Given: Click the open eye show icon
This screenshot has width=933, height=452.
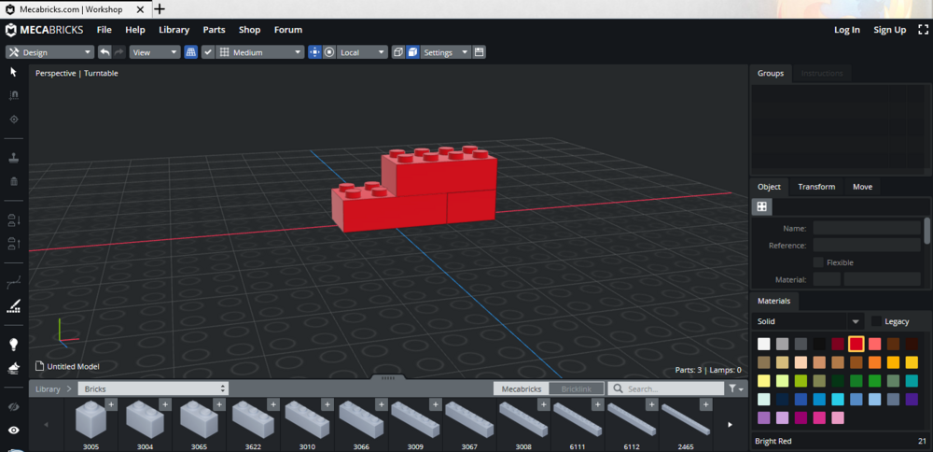Looking at the screenshot, I should (14, 430).
